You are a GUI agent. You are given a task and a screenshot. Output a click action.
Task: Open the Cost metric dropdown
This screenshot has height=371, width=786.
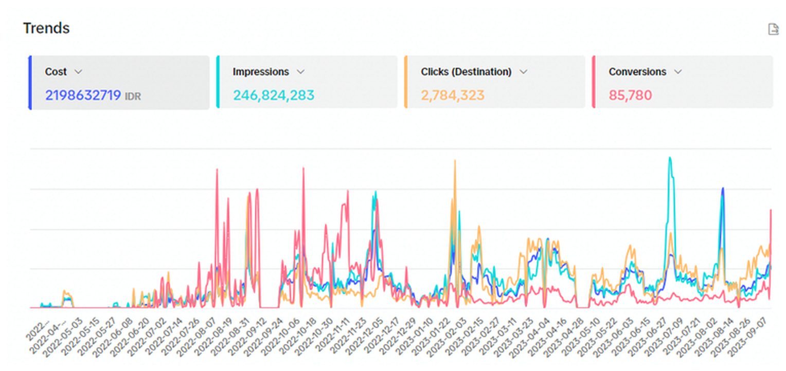point(78,72)
